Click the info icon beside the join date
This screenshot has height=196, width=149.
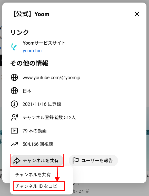(x=14, y=104)
